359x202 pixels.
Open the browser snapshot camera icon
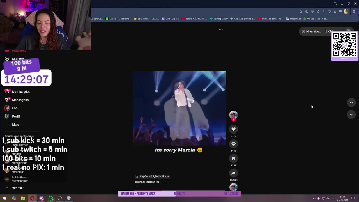pos(307,12)
